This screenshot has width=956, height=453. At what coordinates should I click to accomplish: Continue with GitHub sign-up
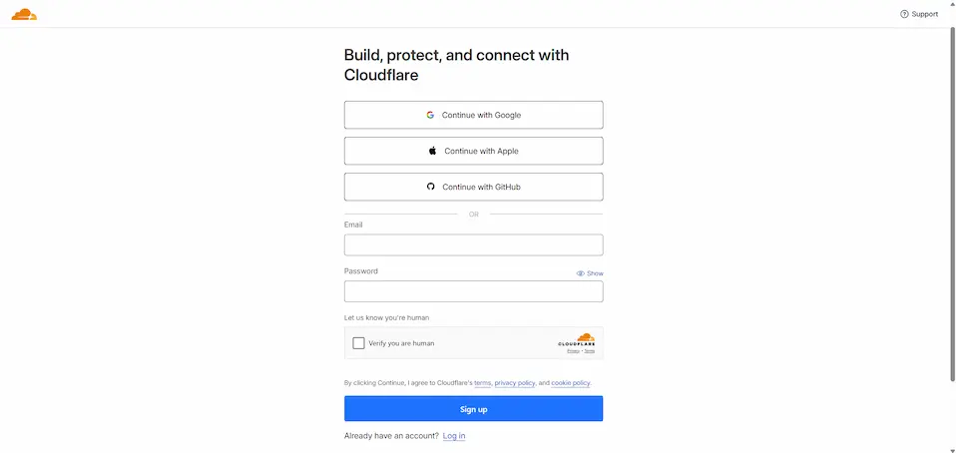coord(473,187)
